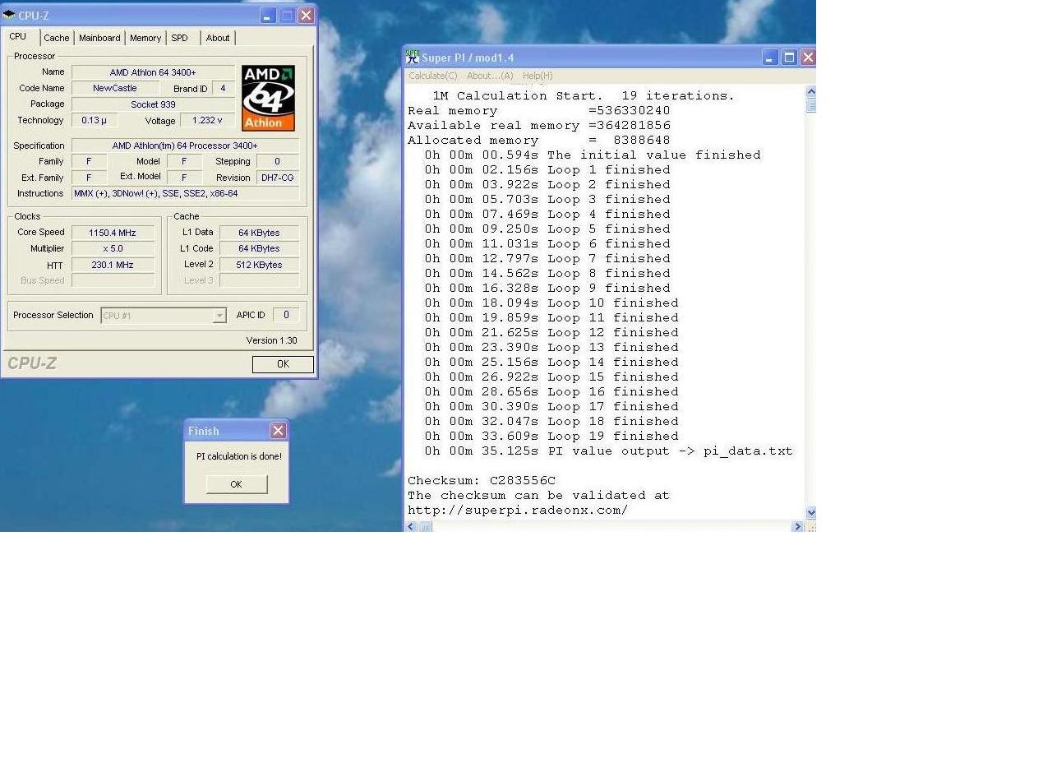Open Help menu in Super PI
Screen dimensions: 1052x758
[x=538, y=76]
